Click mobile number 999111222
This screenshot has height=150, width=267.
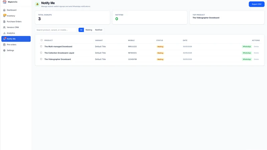(x=132, y=46)
